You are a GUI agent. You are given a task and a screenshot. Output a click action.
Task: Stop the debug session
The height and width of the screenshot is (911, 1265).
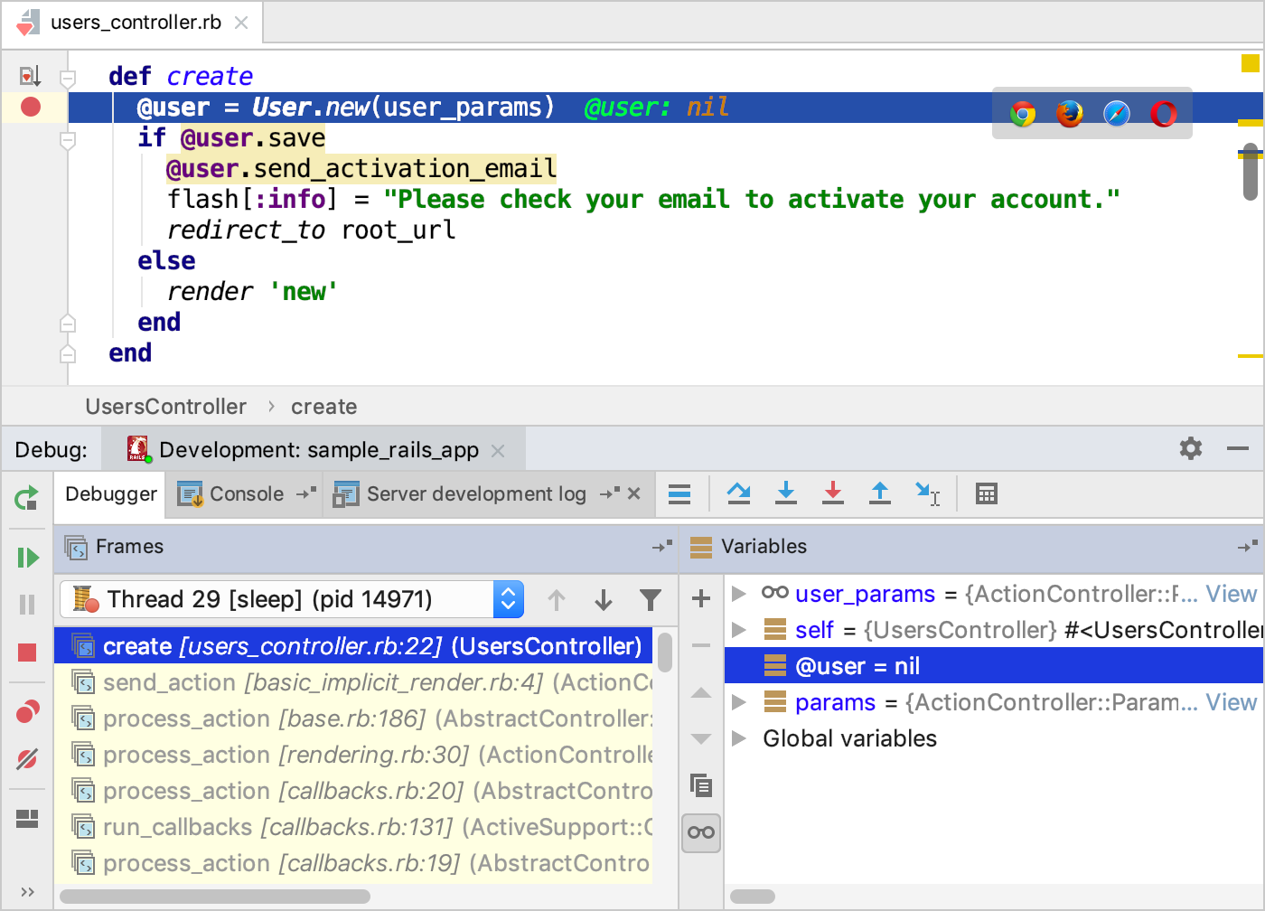coord(27,653)
